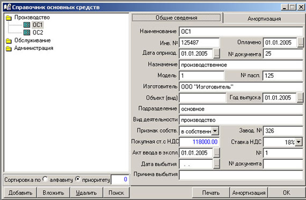Screen dimensions: 306x200
Task: Click the Наименование input field
Action: (241, 32)
